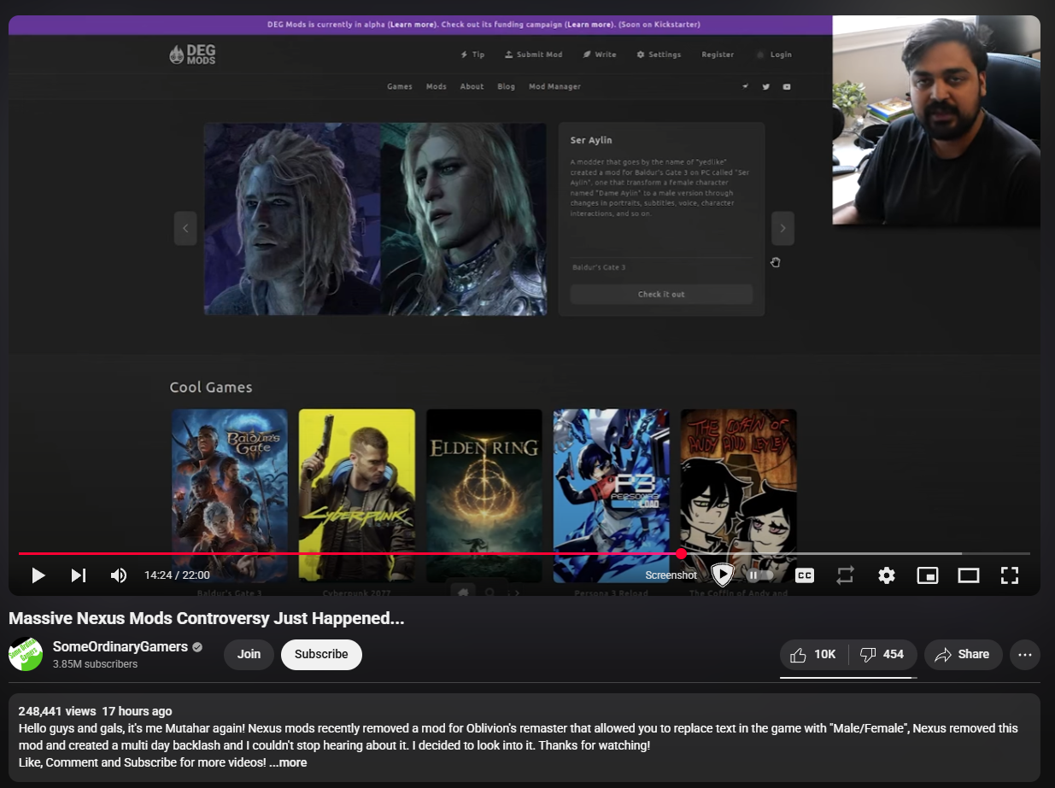Open Persona 3 Reload game cover
The width and height of the screenshot is (1055, 788).
point(612,495)
